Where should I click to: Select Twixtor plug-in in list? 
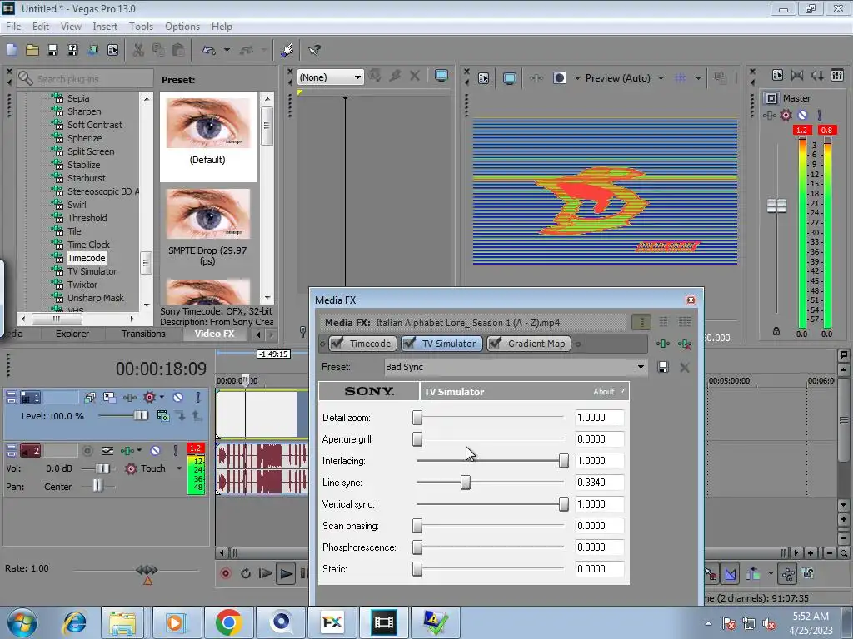[82, 285]
